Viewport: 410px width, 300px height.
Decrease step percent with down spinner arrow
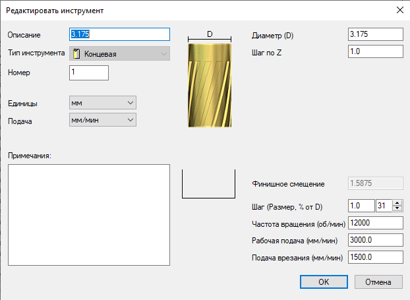point(397,208)
